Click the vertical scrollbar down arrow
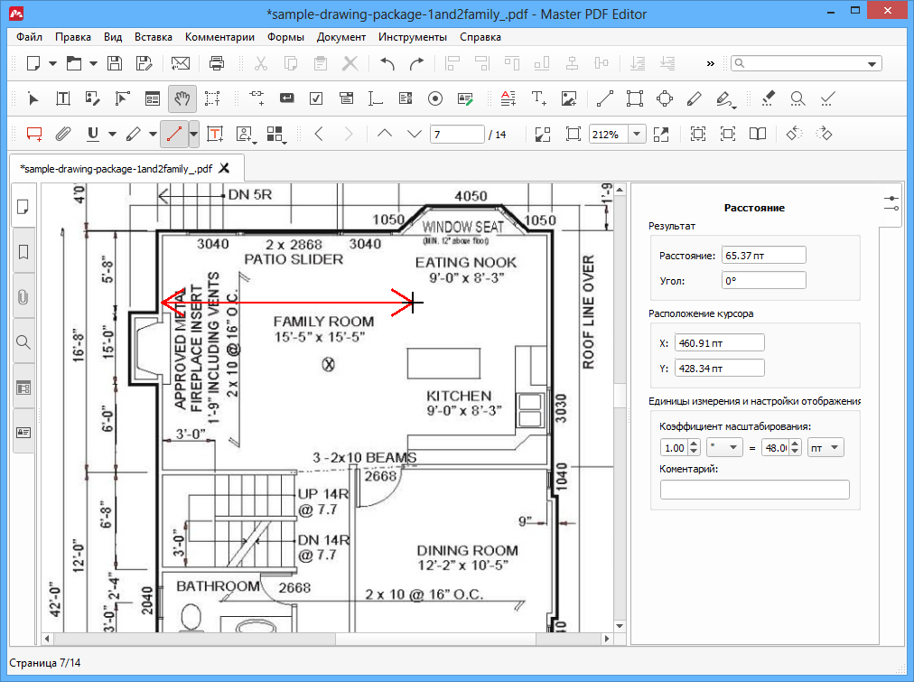The image size is (914, 682). click(620, 626)
